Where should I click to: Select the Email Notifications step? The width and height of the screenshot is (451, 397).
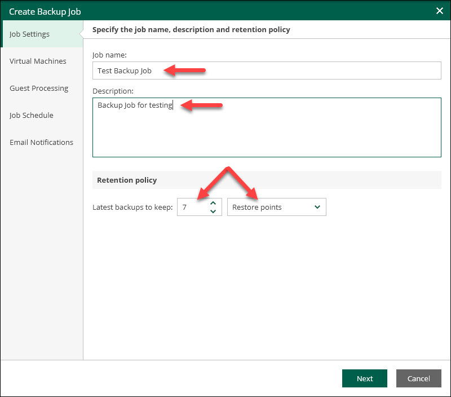[x=42, y=142]
